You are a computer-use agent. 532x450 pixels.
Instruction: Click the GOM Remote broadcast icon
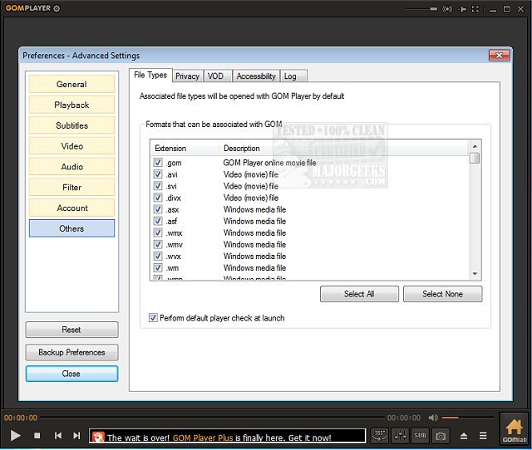pyautogui.click(x=447, y=9)
